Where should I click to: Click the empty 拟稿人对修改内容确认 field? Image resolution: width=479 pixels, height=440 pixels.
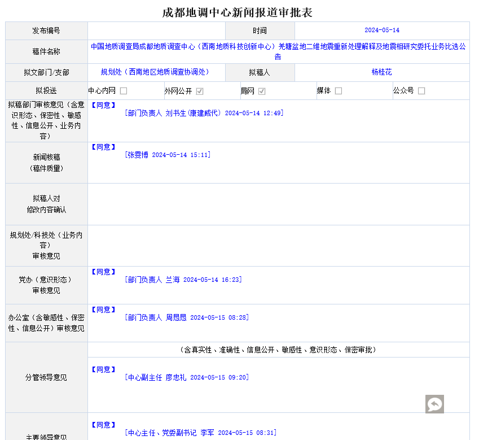(278, 204)
